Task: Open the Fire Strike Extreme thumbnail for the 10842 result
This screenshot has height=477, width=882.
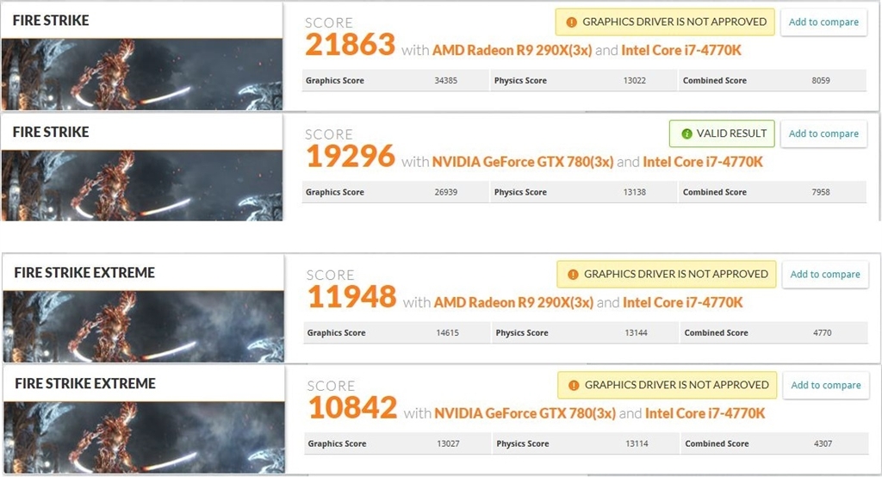Action: point(143,437)
